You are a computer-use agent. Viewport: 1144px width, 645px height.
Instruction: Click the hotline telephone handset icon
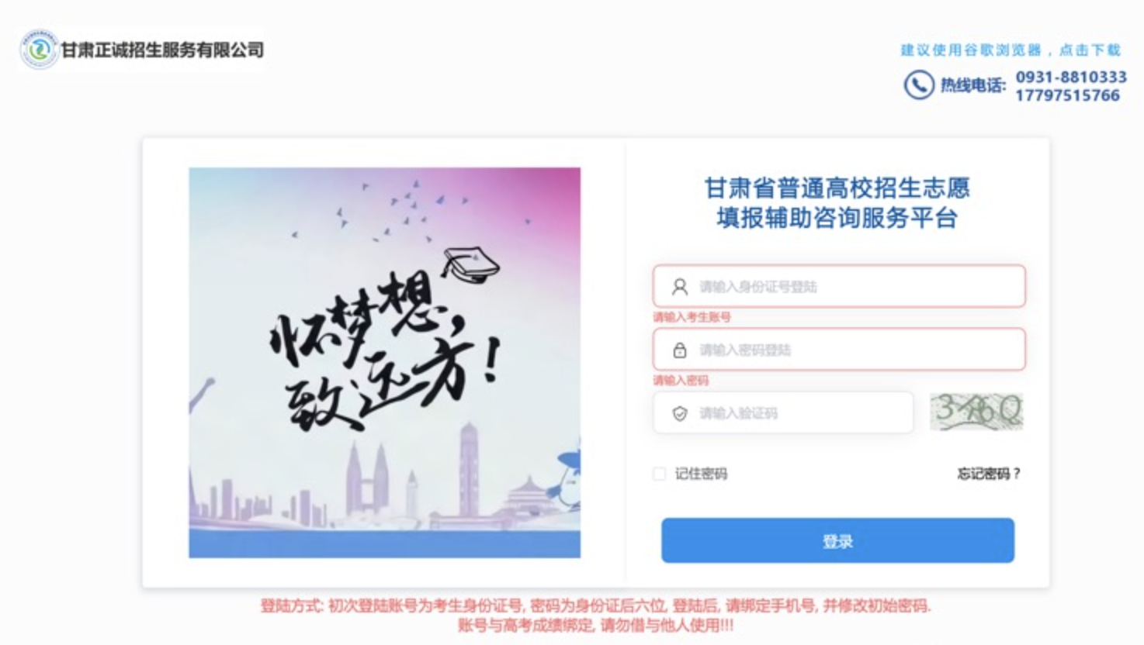919,85
